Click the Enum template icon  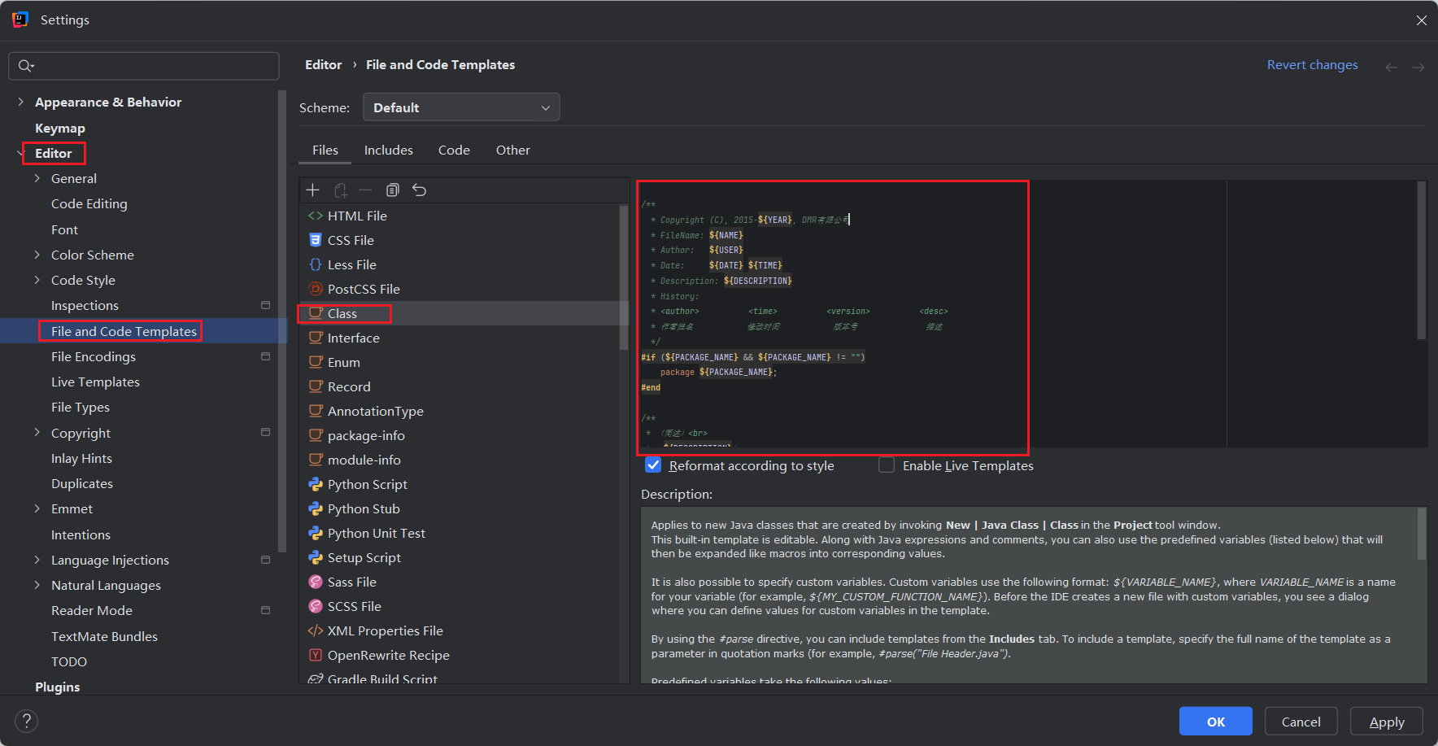click(x=316, y=362)
